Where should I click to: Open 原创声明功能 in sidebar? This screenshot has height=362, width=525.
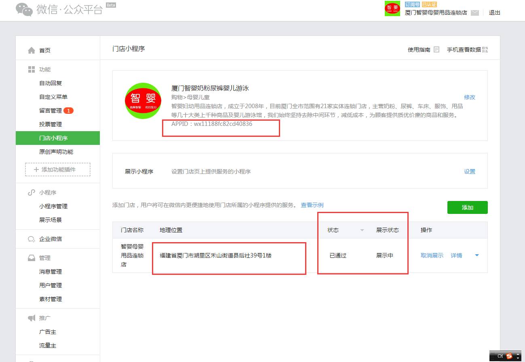tap(56, 152)
